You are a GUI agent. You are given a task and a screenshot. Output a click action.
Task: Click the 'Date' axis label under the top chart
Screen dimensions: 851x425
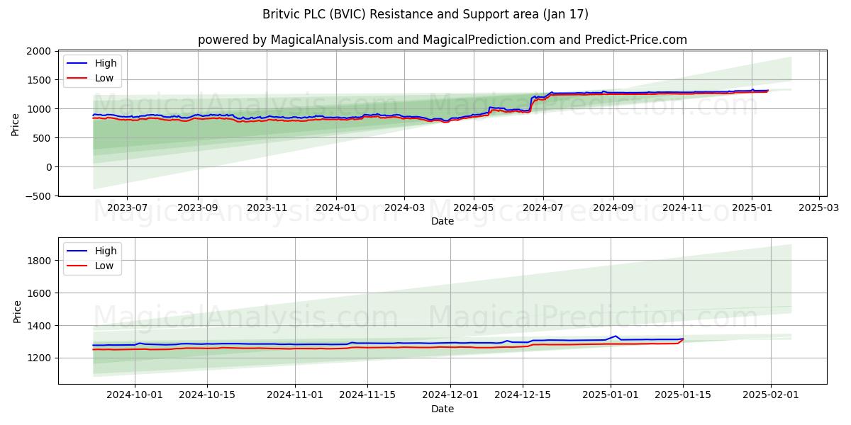pos(443,222)
